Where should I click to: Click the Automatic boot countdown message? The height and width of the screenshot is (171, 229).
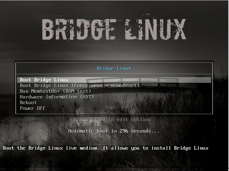(114, 131)
